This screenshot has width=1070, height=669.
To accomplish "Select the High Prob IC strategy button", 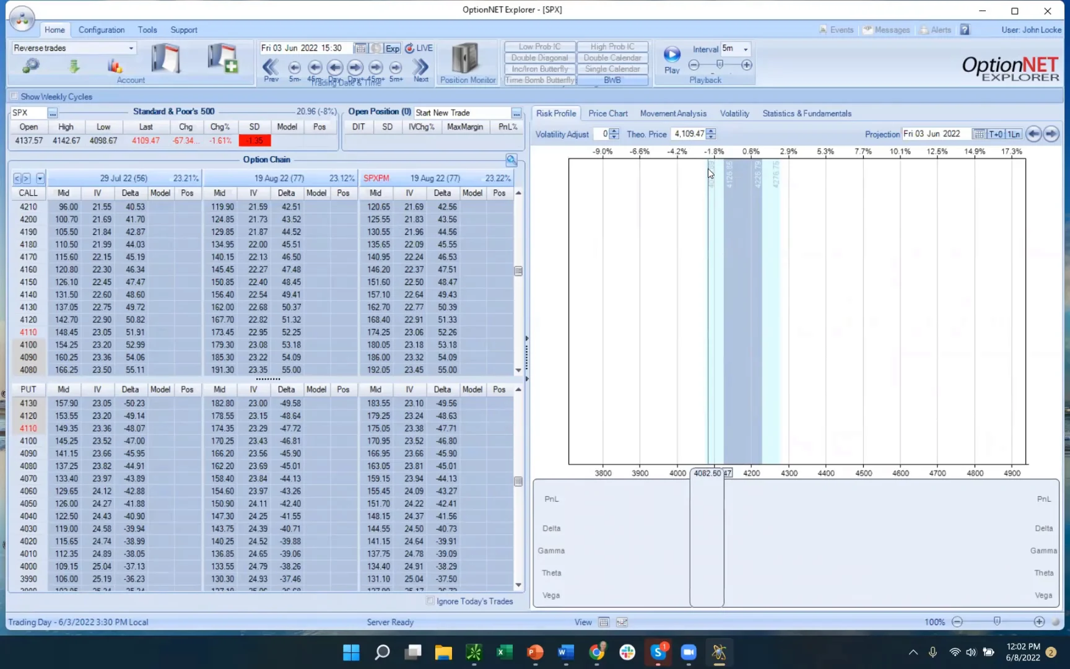I will (x=612, y=46).
